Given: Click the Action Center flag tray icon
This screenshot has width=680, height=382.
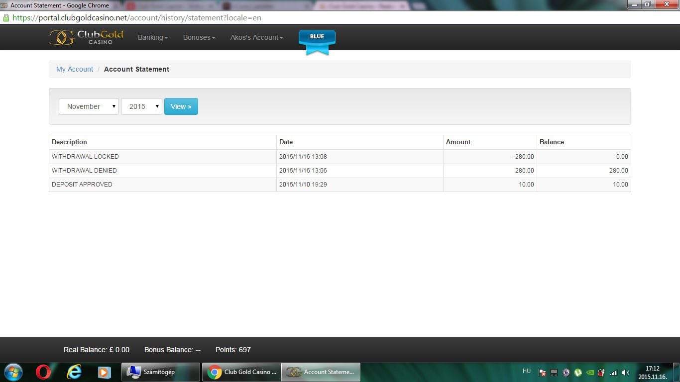Looking at the screenshot, I should pos(542,373).
